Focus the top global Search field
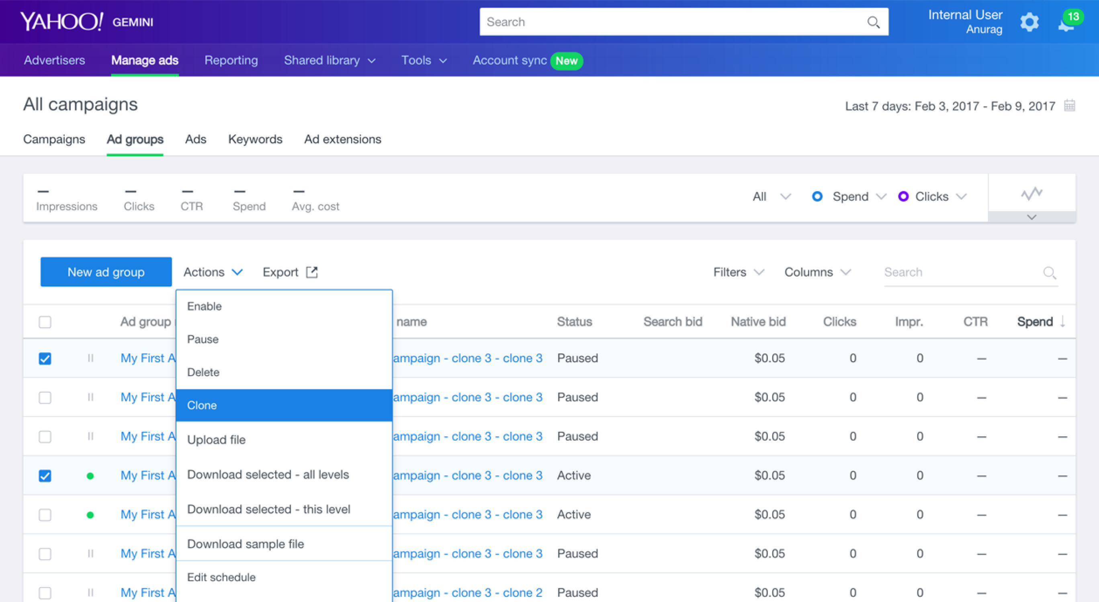This screenshot has width=1099, height=602. click(684, 22)
